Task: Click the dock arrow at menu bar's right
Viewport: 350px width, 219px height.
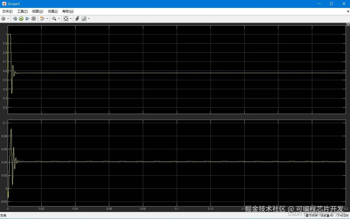Action: pos(348,11)
